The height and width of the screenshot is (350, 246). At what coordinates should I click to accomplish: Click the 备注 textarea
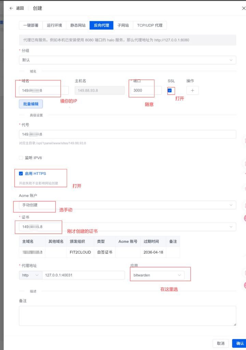point(127,316)
